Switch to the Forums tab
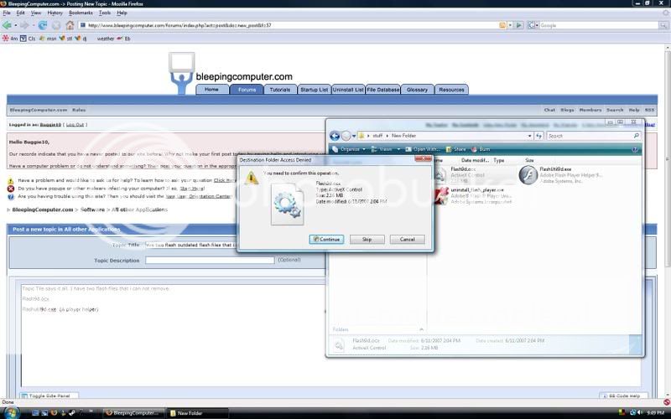Viewport: 671px width, 419px height. tap(247, 90)
